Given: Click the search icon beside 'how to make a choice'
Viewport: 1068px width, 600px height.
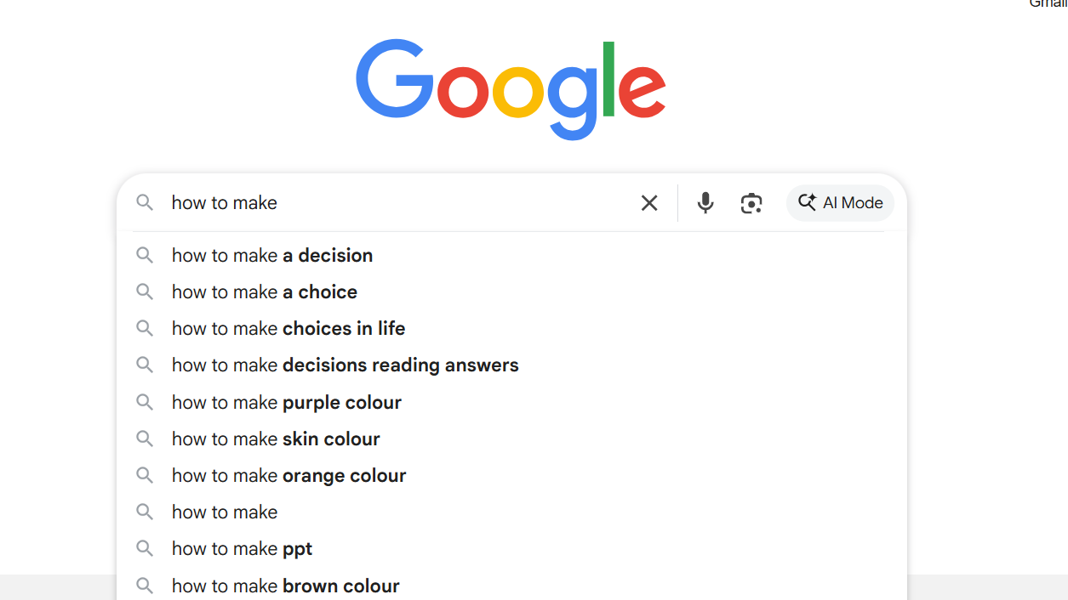Looking at the screenshot, I should point(145,292).
